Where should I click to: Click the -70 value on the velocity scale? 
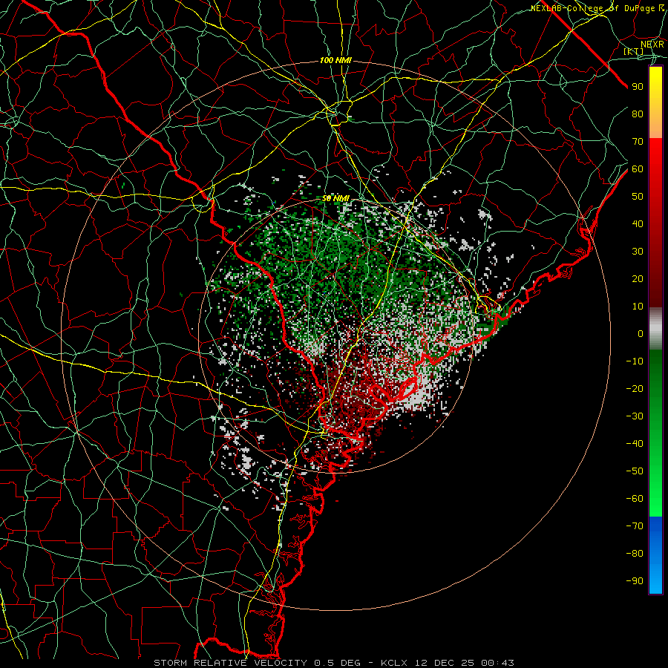pyautogui.click(x=635, y=526)
